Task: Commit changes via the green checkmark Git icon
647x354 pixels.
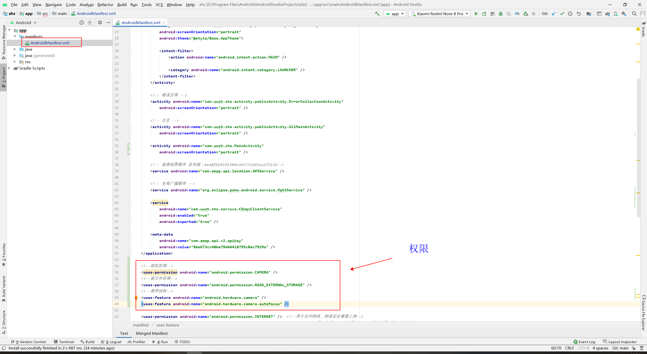Action: click(x=562, y=14)
